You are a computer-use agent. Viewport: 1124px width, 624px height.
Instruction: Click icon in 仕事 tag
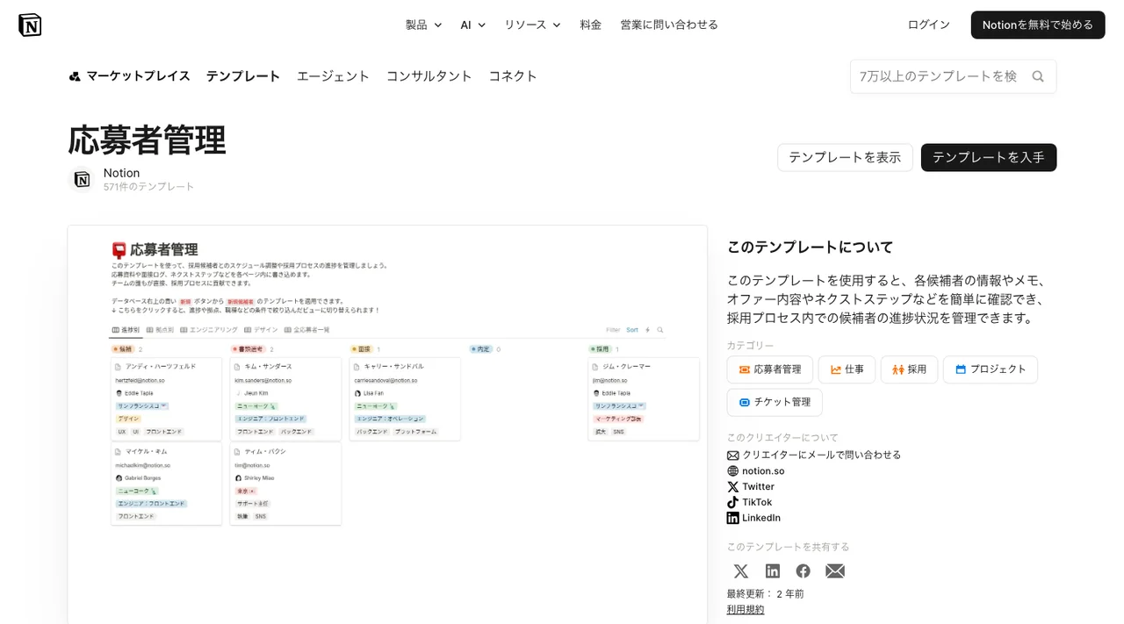click(x=836, y=369)
